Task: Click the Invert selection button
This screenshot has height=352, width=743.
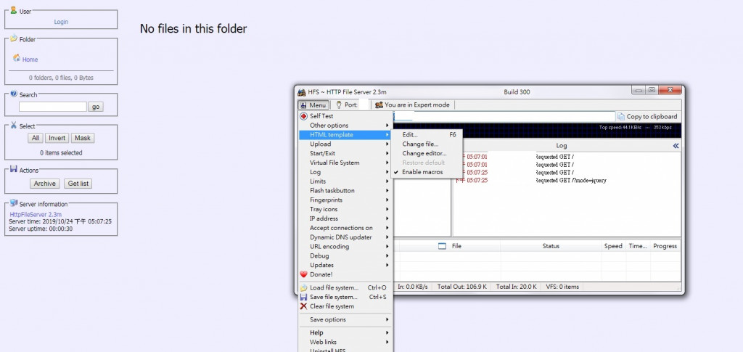Action: pos(57,139)
